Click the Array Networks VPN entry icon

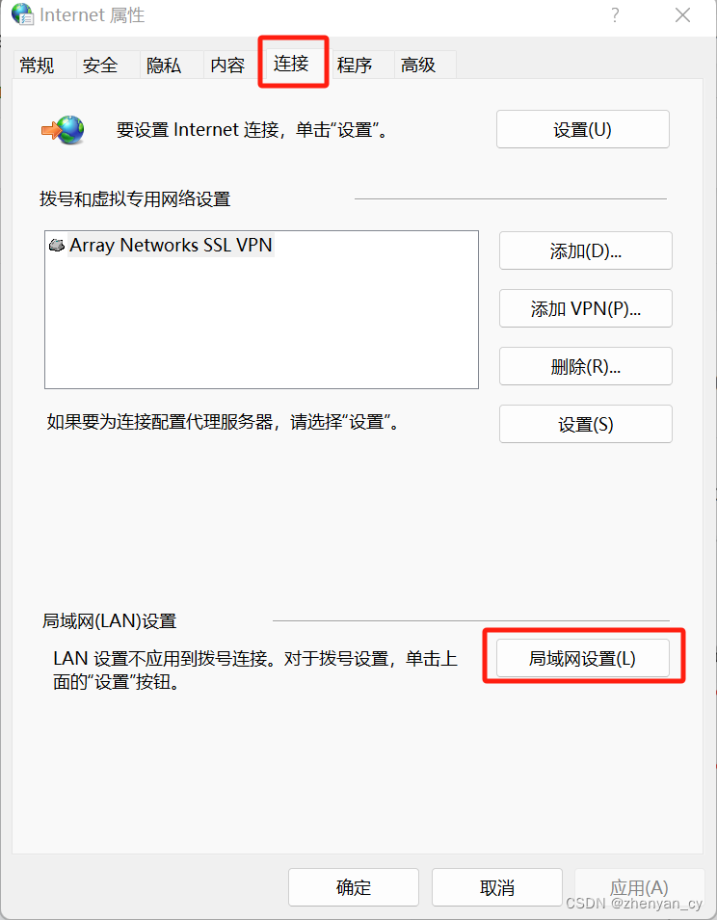click(56, 246)
